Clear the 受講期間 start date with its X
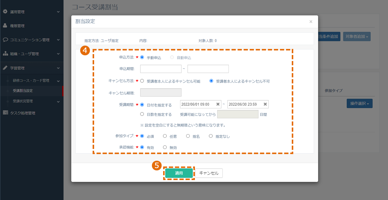 pyautogui.click(x=218, y=104)
